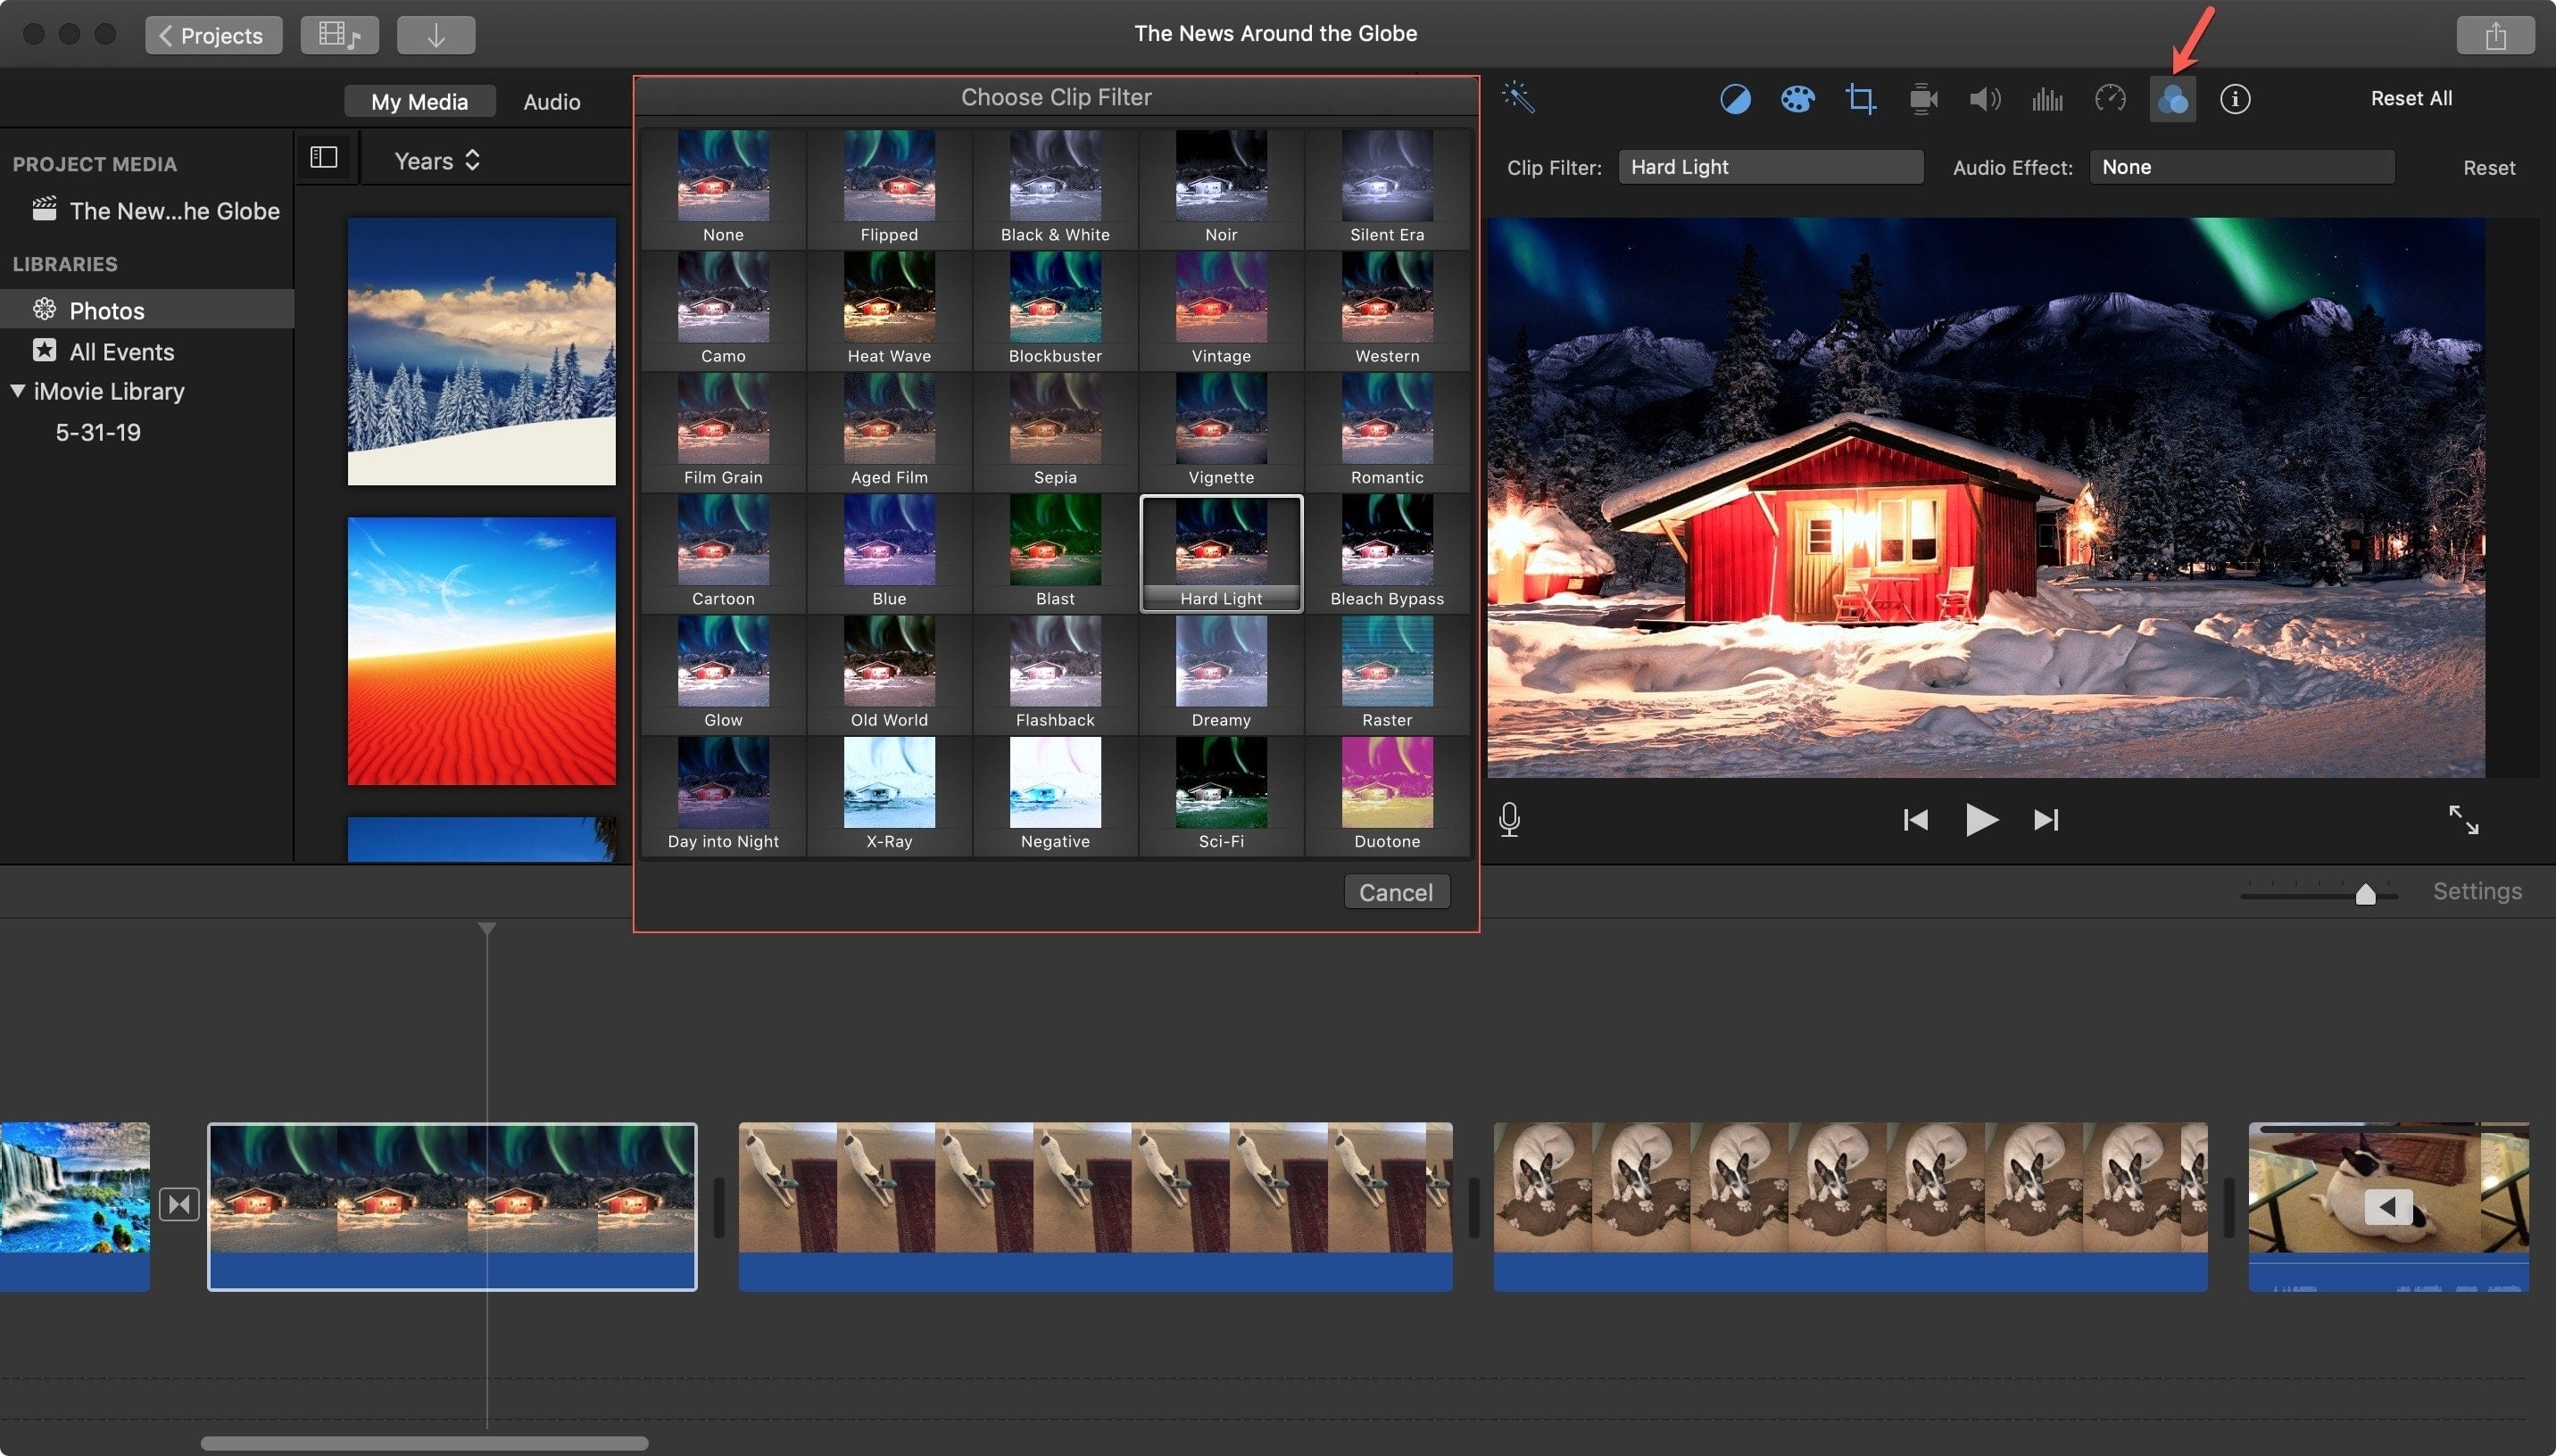Click the Reset All button

[2411, 98]
